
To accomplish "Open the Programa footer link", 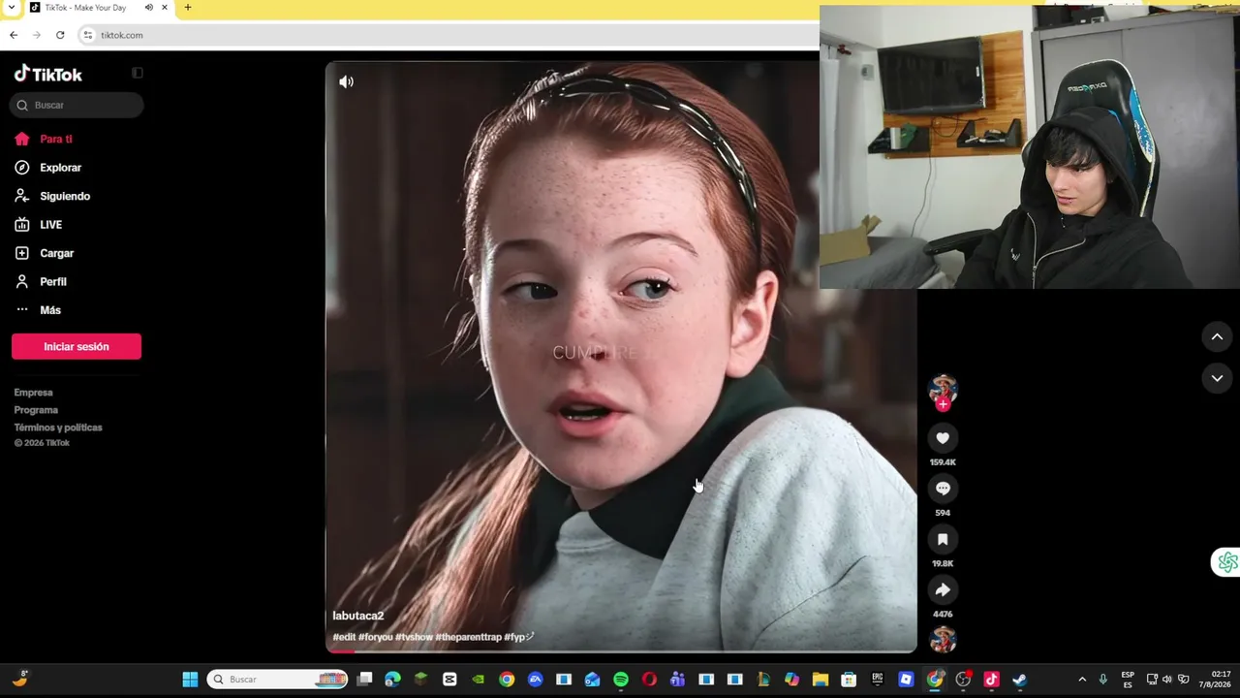I will tap(36, 410).
